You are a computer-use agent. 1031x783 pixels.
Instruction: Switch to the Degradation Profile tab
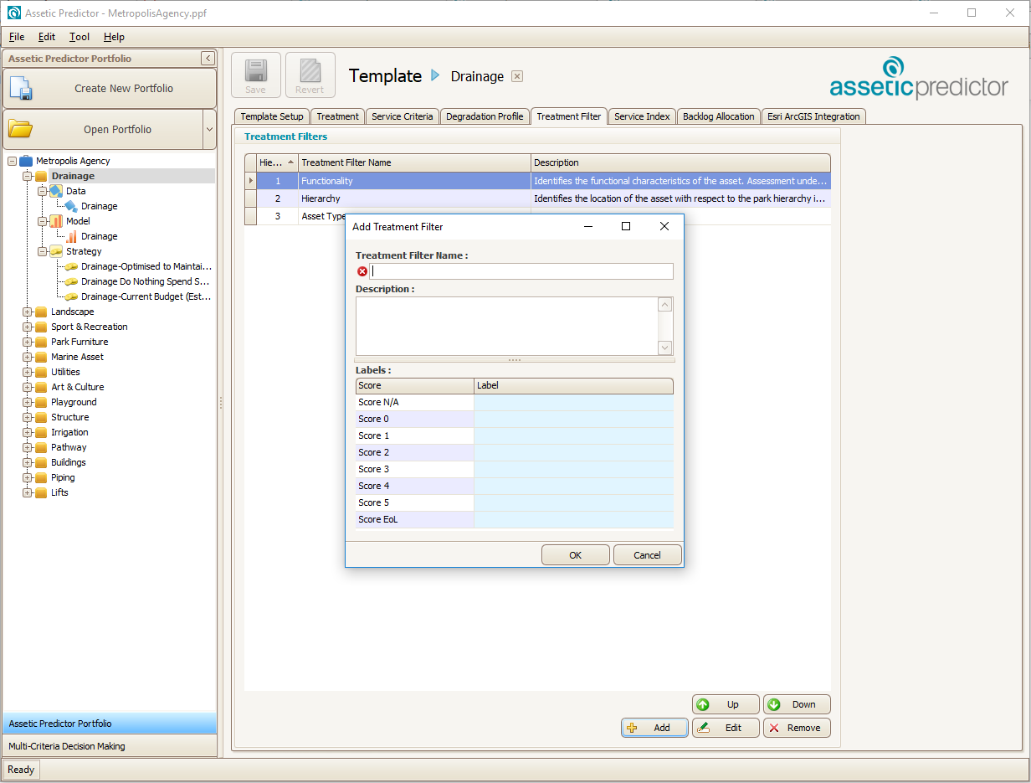point(485,116)
